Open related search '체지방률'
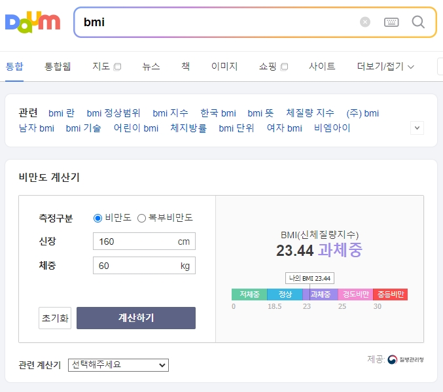The image size is (443, 392). (x=188, y=128)
